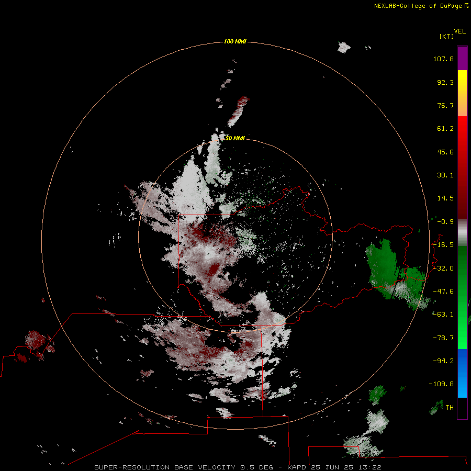Select the 14.5 velocity scale value
The image size is (471, 471).
(x=445, y=198)
